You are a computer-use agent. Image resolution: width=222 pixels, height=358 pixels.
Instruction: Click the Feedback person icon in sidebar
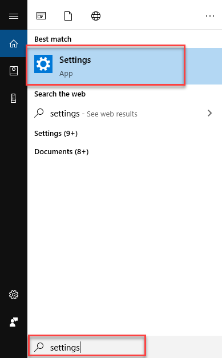(x=14, y=322)
